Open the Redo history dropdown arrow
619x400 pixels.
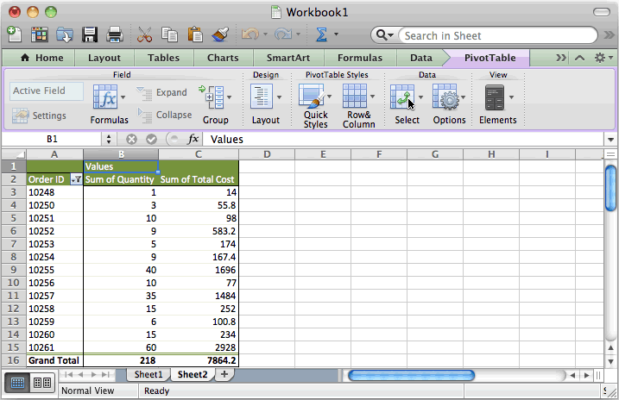(298, 34)
